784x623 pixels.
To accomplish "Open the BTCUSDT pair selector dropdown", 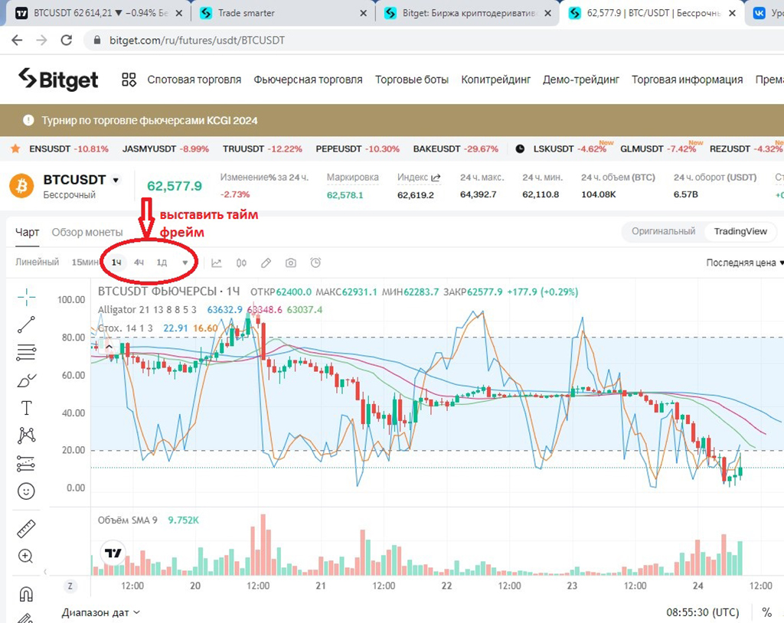I will (x=116, y=180).
